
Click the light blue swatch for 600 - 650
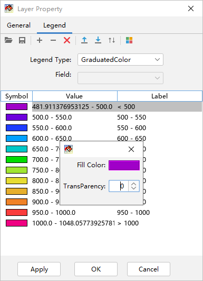pos(16,138)
